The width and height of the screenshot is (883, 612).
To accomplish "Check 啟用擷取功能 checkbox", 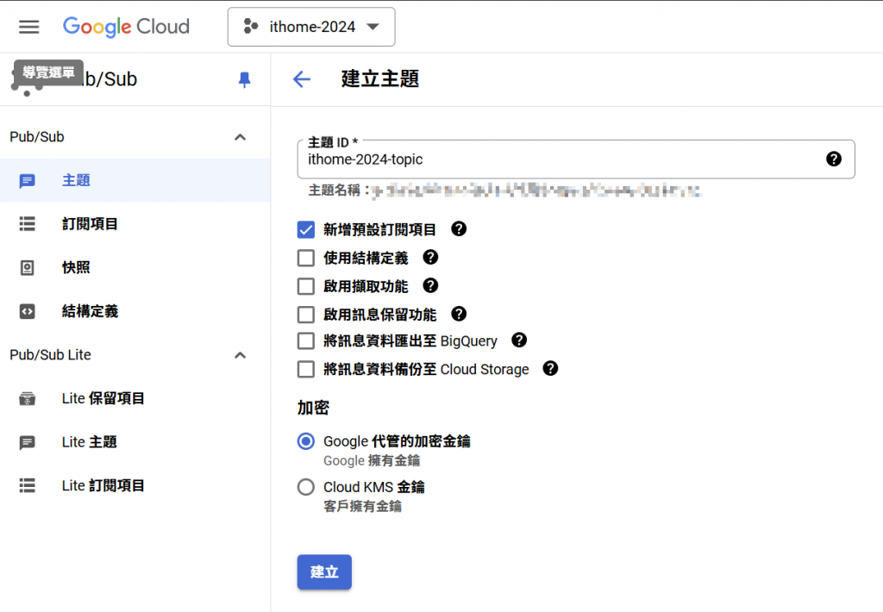I will tap(306, 286).
